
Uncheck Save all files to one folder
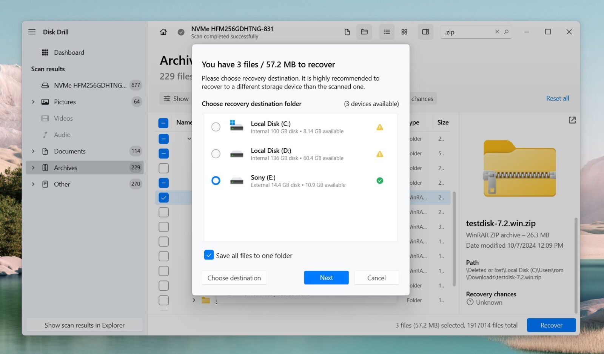(x=209, y=255)
